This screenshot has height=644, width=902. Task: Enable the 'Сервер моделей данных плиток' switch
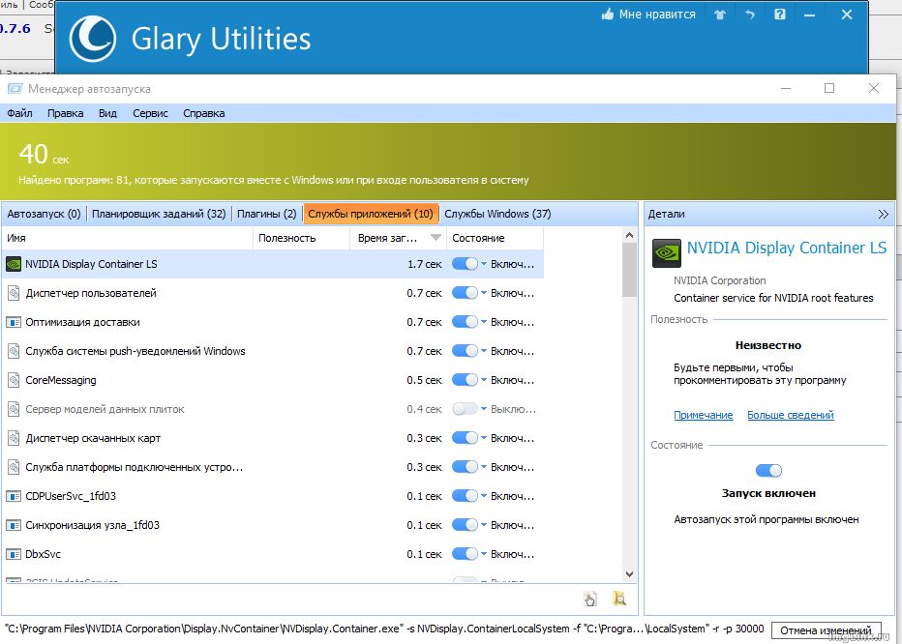coord(465,409)
